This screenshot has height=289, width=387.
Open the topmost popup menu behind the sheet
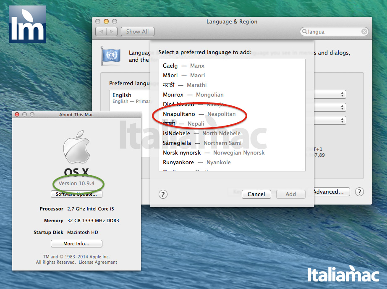(x=330, y=95)
